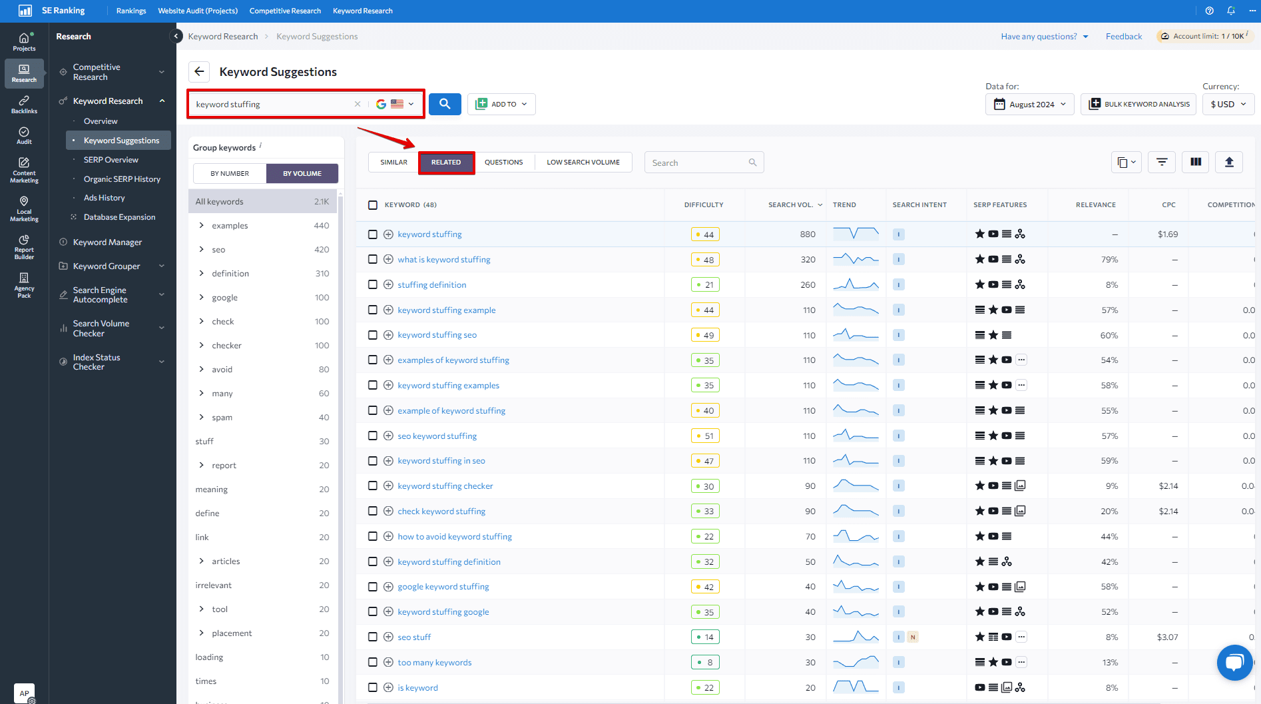
Task: Open Audit section in sidebar
Action: point(24,135)
